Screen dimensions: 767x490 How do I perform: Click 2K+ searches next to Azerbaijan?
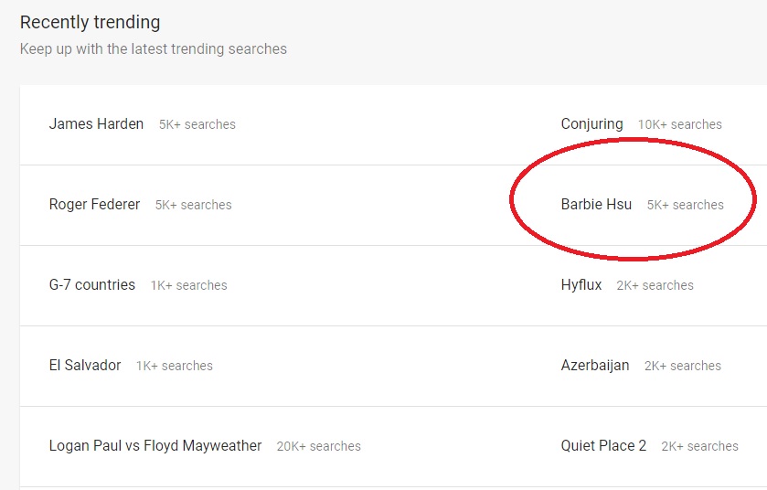pos(683,366)
